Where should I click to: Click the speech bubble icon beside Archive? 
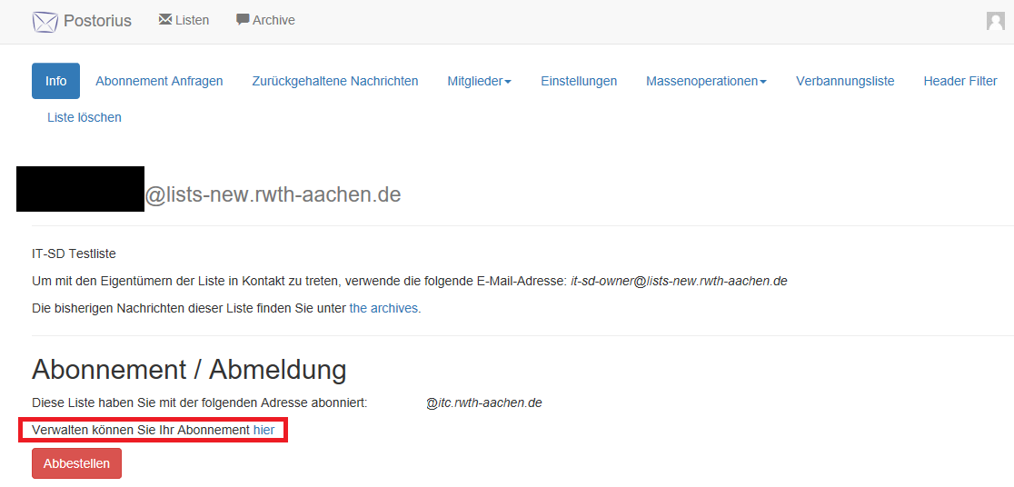243,19
